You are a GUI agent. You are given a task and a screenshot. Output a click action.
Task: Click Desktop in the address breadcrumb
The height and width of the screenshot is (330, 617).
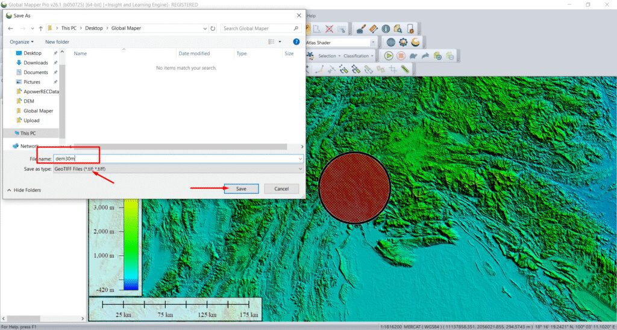tap(93, 28)
